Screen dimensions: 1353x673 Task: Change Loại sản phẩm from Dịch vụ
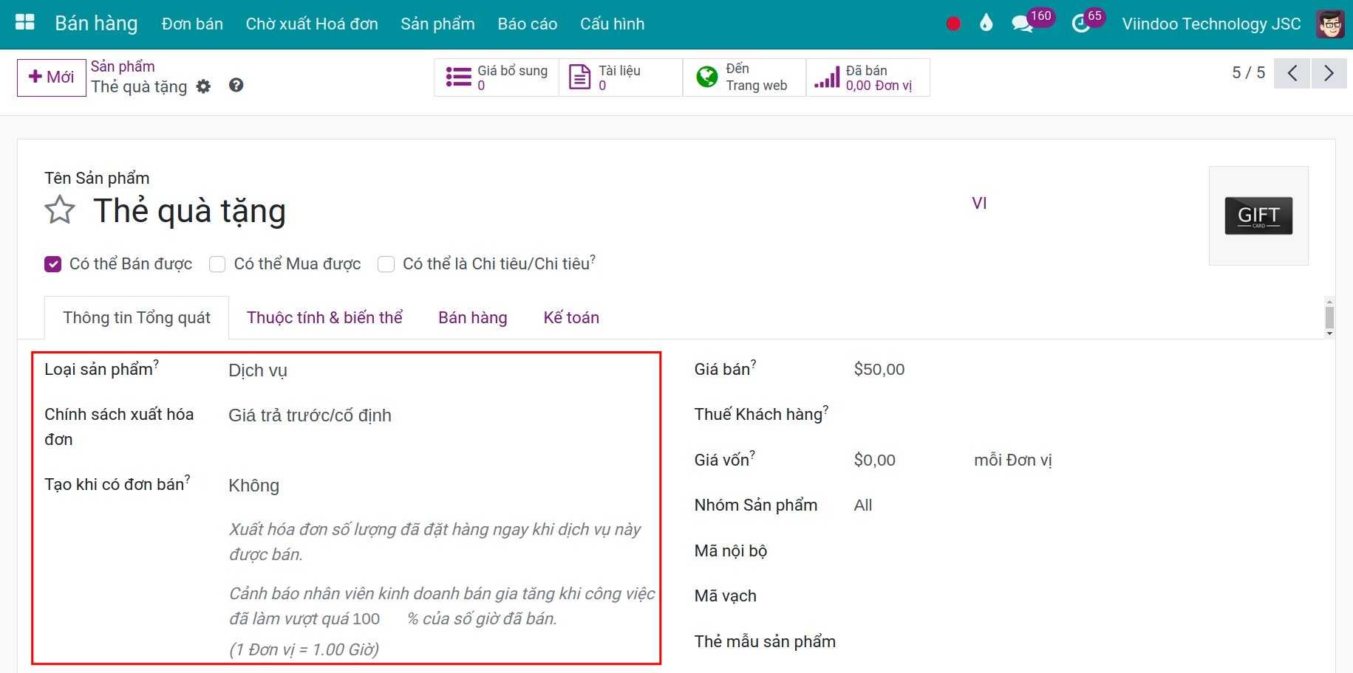point(257,370)
